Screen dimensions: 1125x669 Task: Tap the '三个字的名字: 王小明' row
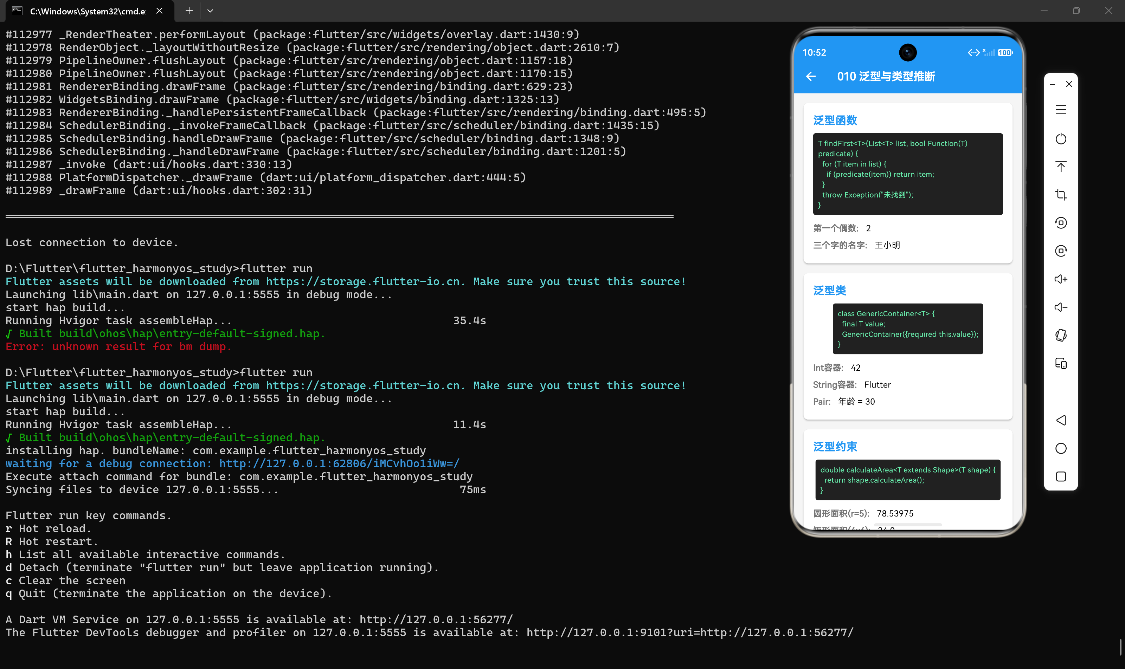[x=856, y=245]
